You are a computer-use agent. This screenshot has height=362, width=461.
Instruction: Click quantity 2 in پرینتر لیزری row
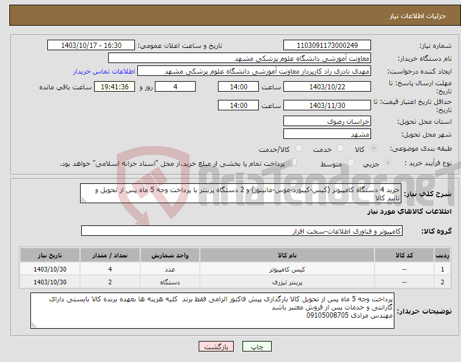click(x=110, y=282)
